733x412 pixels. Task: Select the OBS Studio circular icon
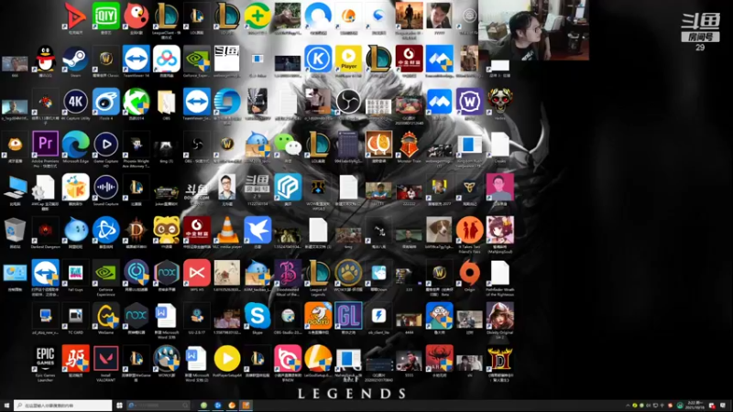point(348,102)
